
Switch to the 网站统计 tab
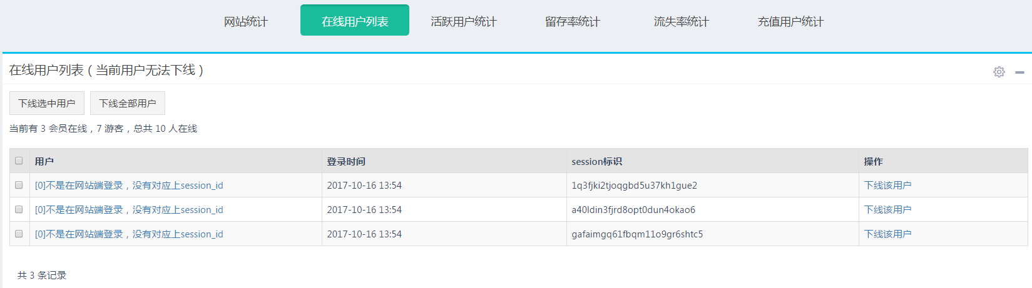[246, 21]
